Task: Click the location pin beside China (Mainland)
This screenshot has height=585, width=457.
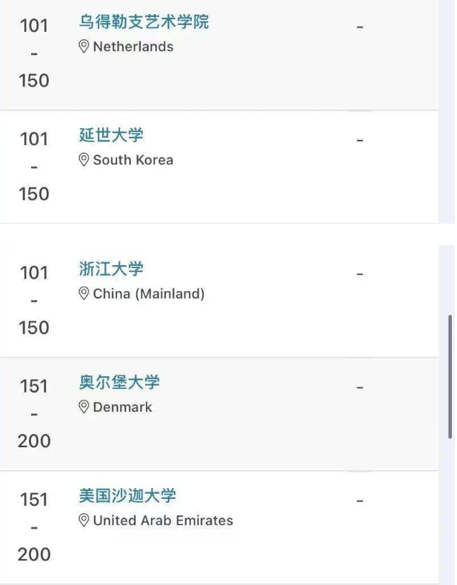Action: [84, 294]
